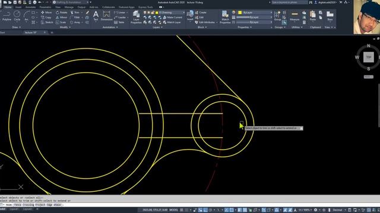Select the Circle tool
Screen dimensions: 380x213
coord(17,16)
